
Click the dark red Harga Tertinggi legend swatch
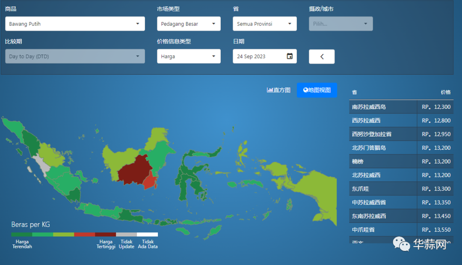105,234
